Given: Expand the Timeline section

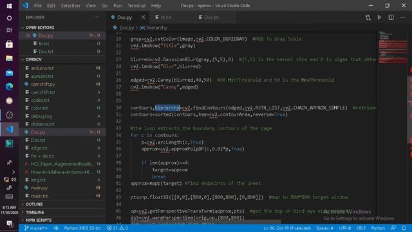Looking at the screenshot, I should click(x=62, y=212).
